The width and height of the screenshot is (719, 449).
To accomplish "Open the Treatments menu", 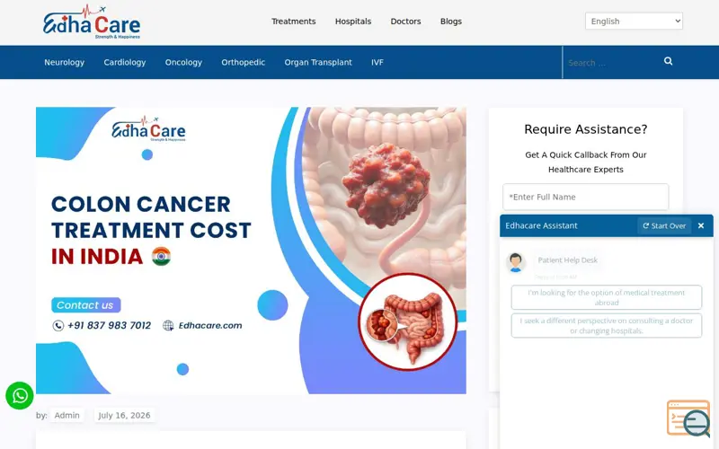I will pyautogui.click(x=294, y=22).
